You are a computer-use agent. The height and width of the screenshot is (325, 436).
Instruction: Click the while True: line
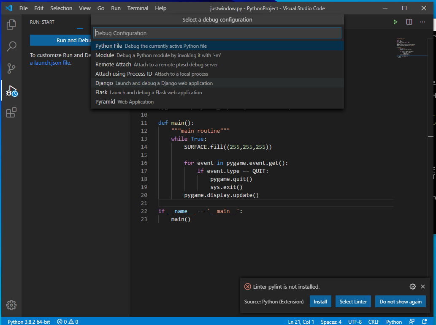click(189, 139)
